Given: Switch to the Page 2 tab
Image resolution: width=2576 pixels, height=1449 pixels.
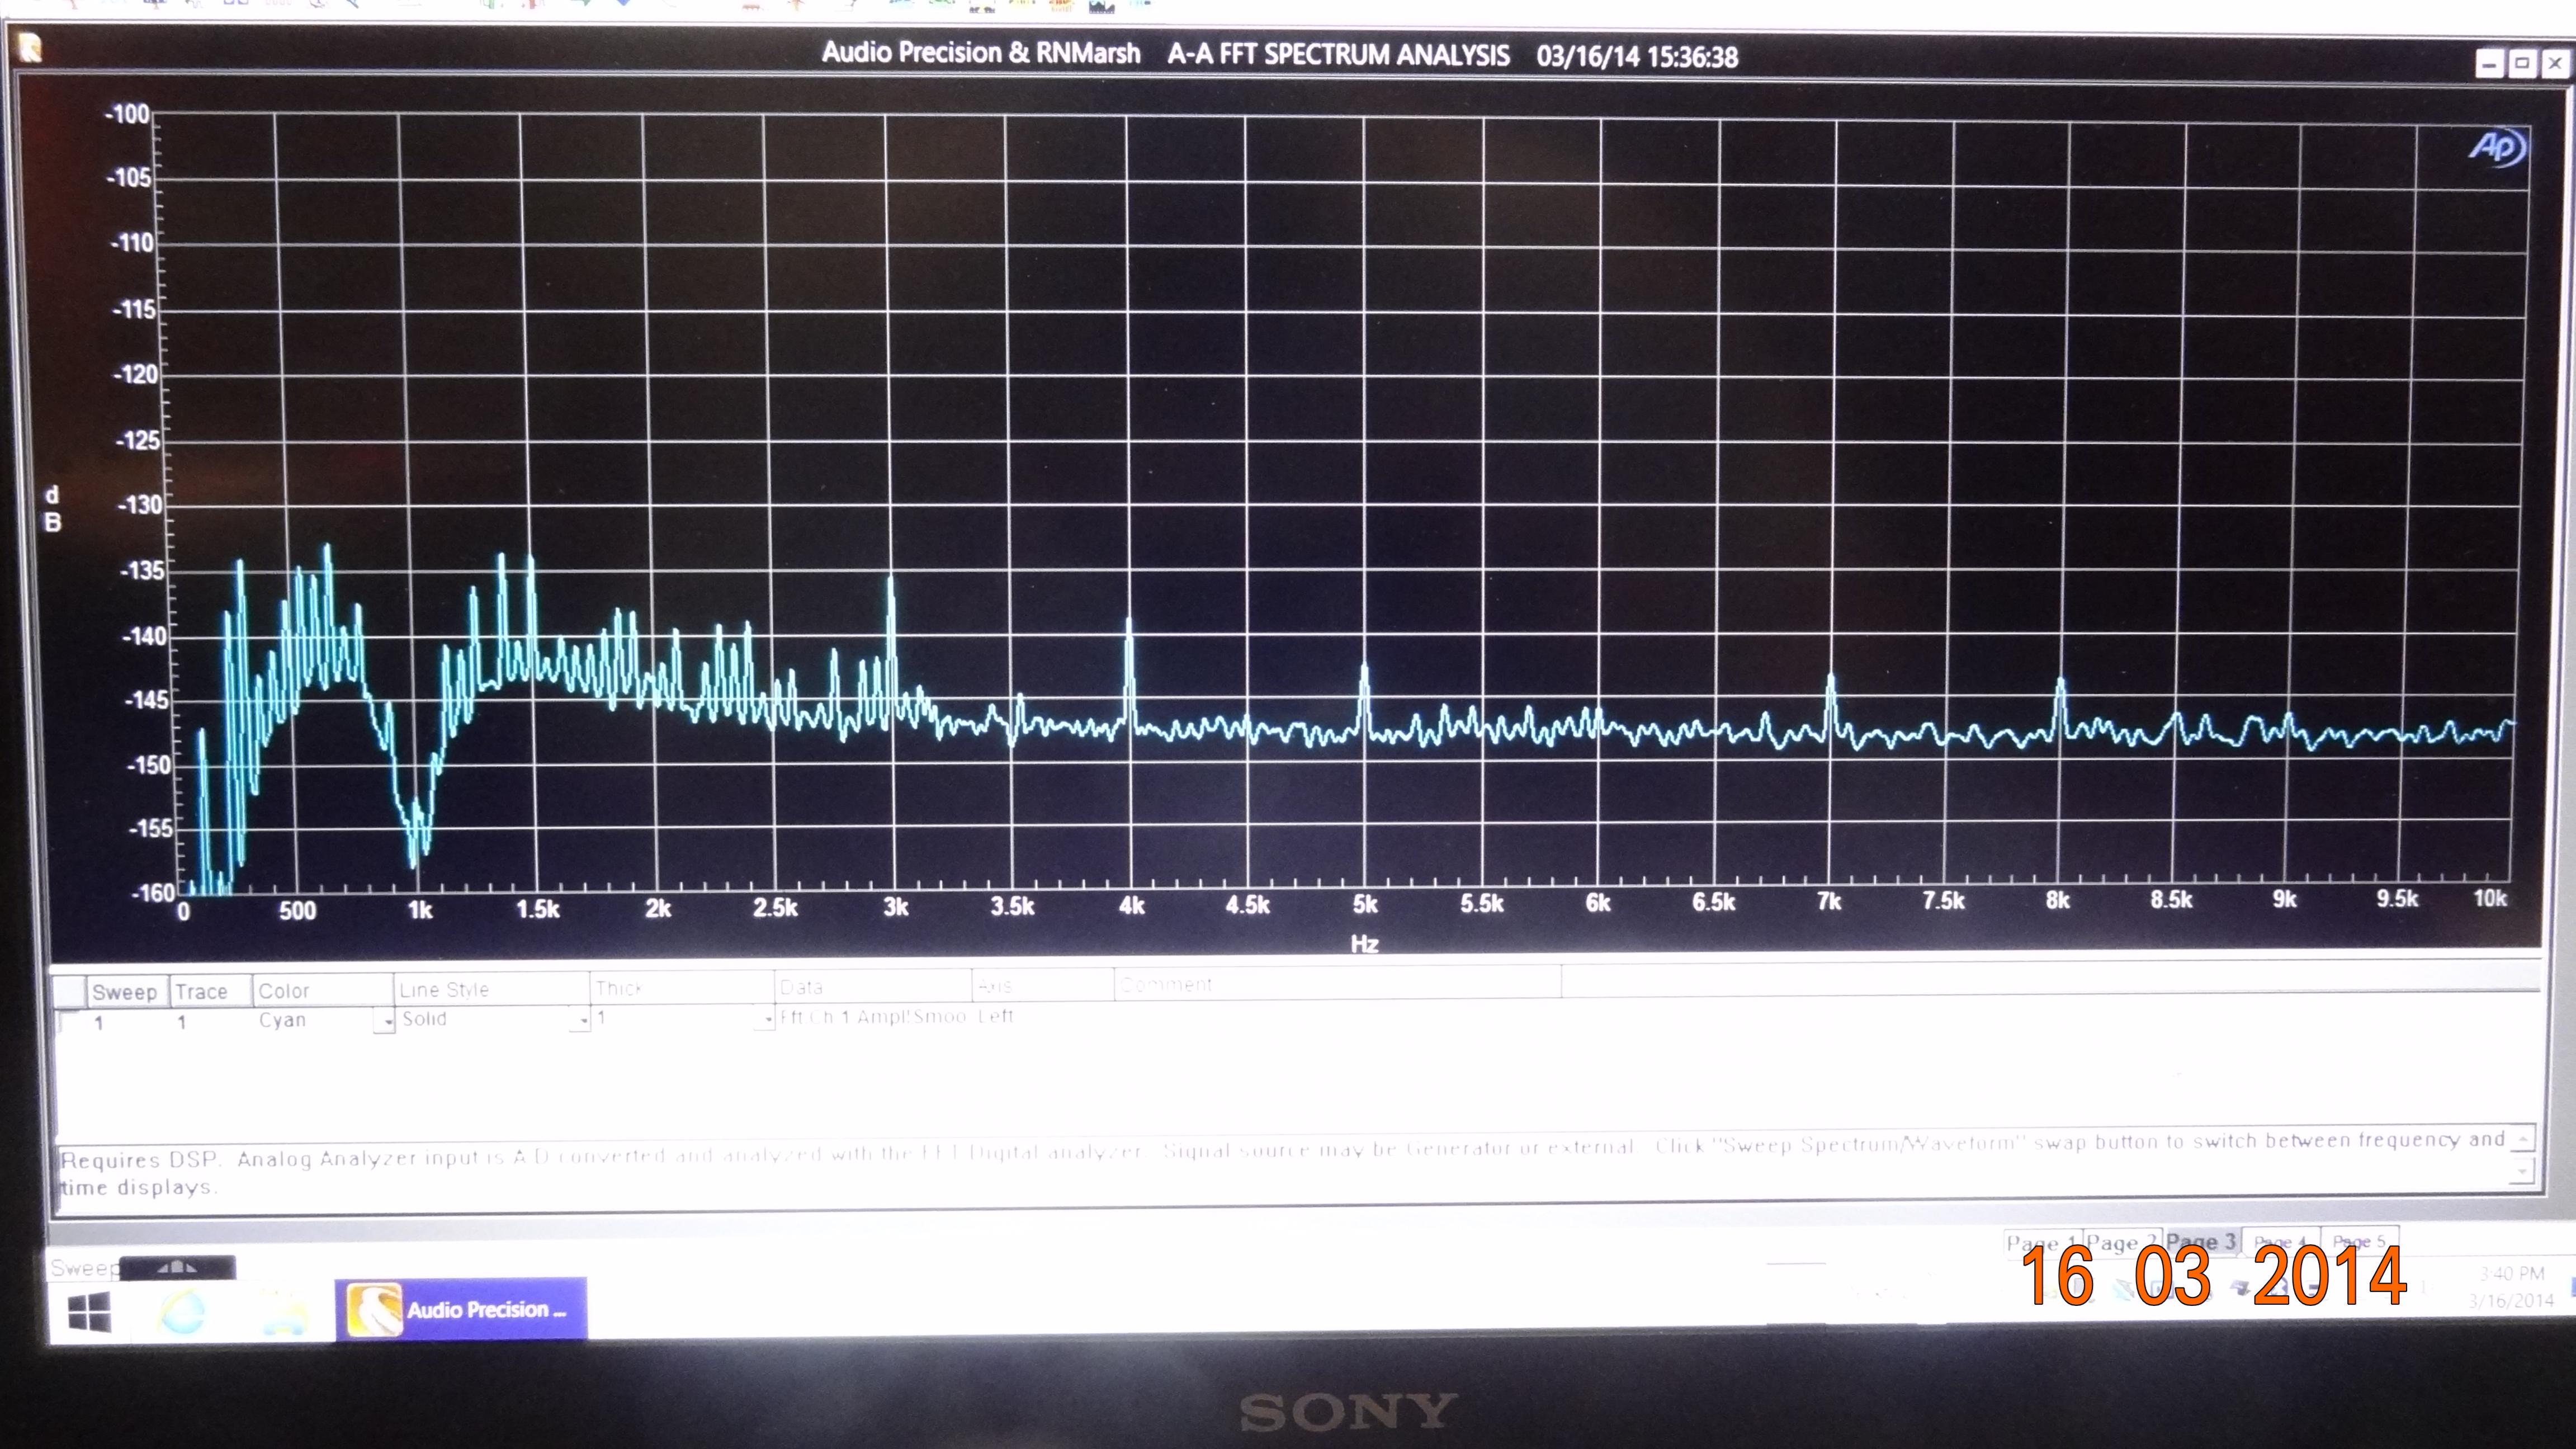Looking at the screenshot, I should (2122, 1242).
